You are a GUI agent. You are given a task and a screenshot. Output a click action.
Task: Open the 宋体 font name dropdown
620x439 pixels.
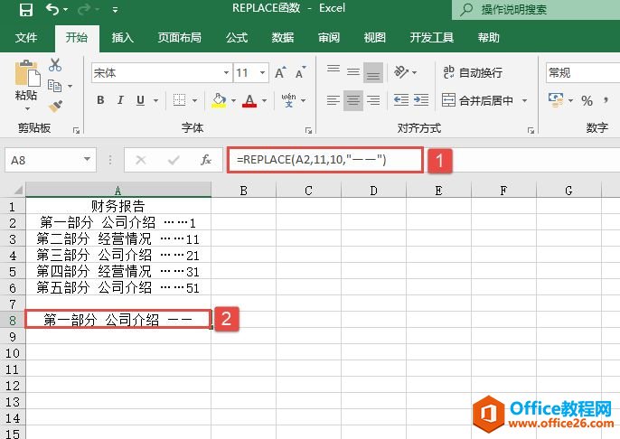point(226,72)
